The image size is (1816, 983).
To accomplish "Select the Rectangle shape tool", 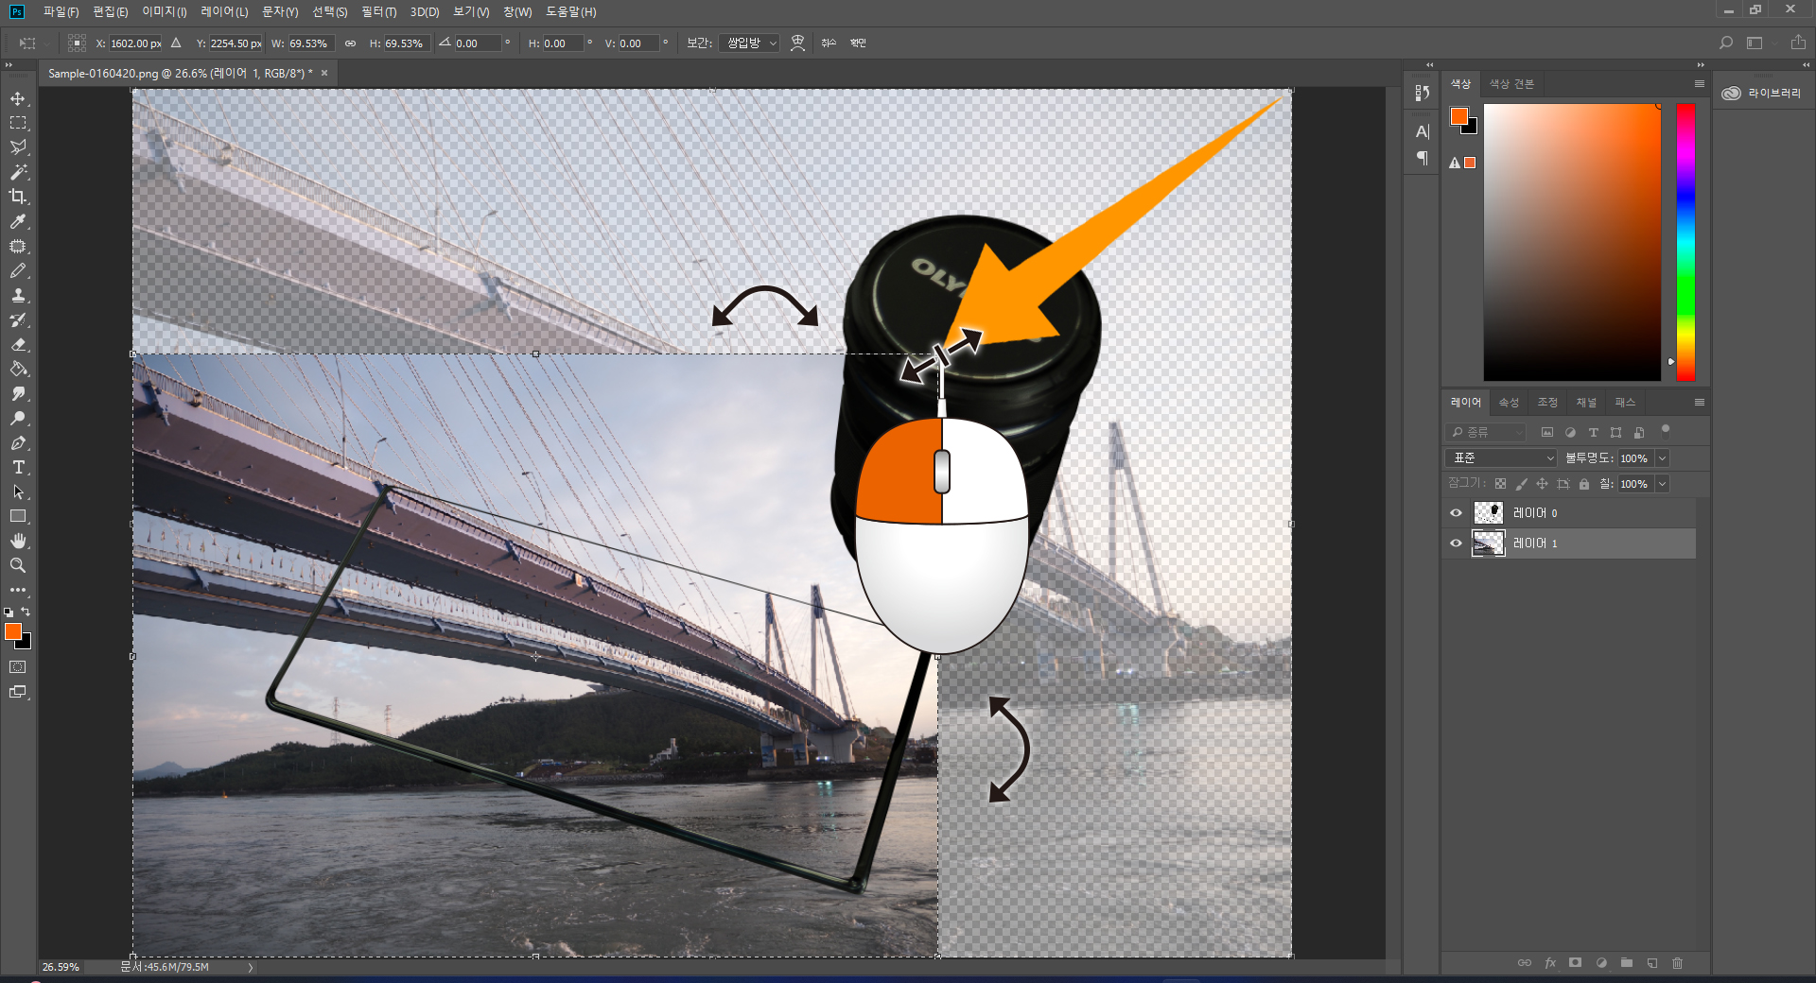I will point(18,516).
